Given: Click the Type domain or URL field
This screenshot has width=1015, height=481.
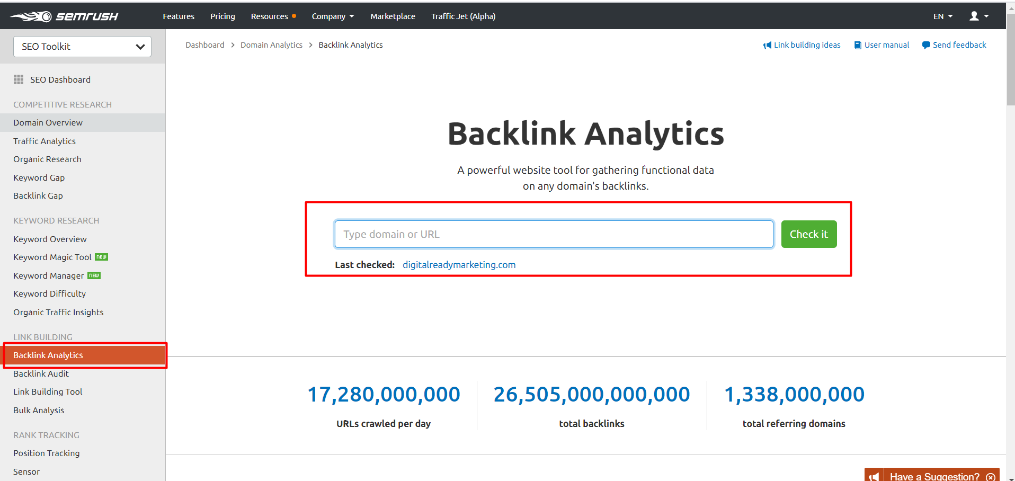Looking at the screenshot, I should pyautogui.click(x=554, y=234).
